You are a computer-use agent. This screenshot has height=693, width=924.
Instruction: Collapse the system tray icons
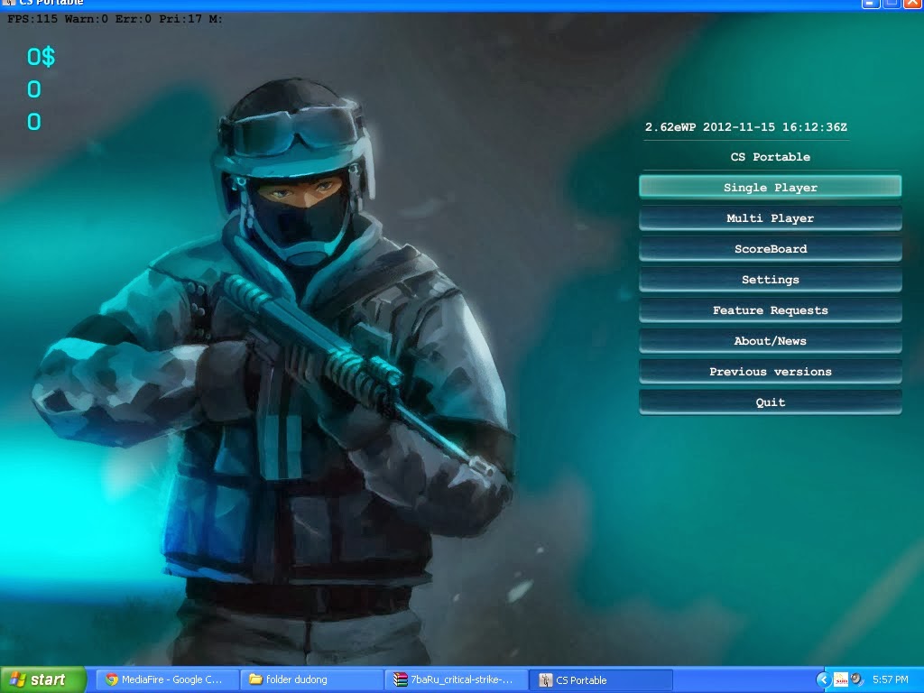pos(824,679)
